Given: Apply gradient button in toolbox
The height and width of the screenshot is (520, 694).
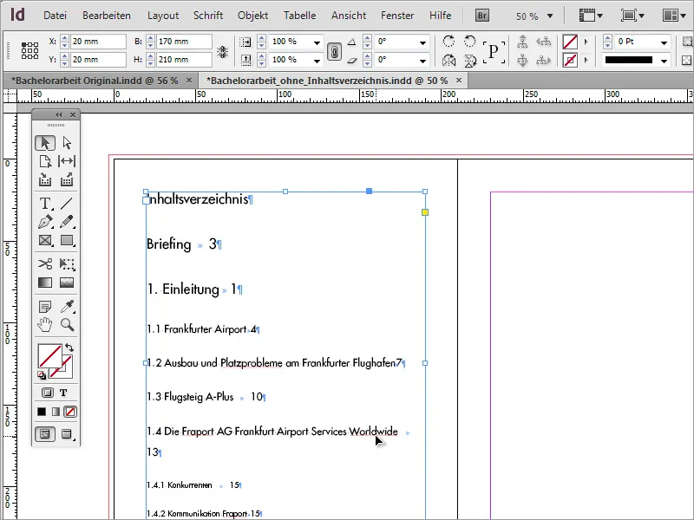Looking at the screenshot, I should pyautogui.click(x=56, y=412).
